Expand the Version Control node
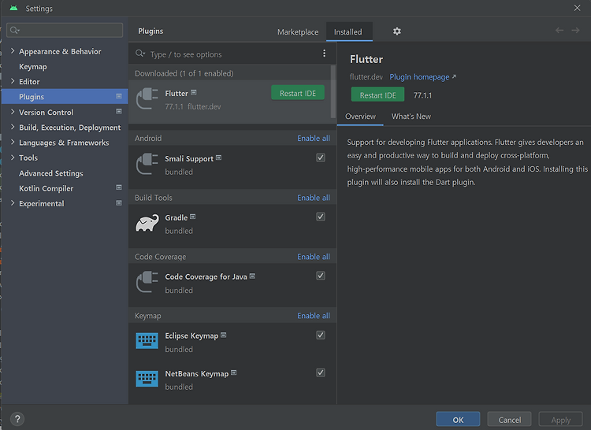 pos(13,112)
